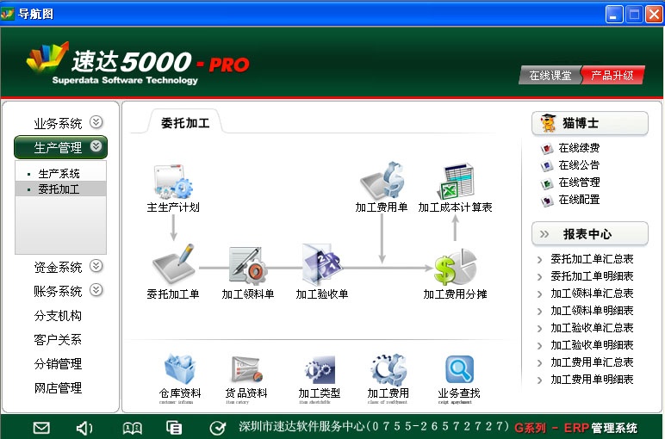The width and height of the screenshot is (665, 439).
Task: Open the 加工领料单明细表 report
Action: 592,311
